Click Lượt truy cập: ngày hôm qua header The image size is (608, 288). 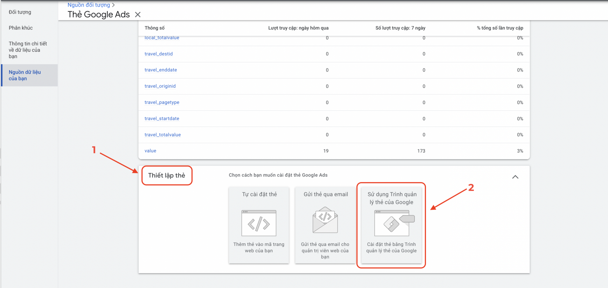298,28
